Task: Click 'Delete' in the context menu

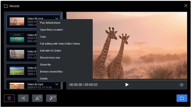Action: [x=44, y=78]
